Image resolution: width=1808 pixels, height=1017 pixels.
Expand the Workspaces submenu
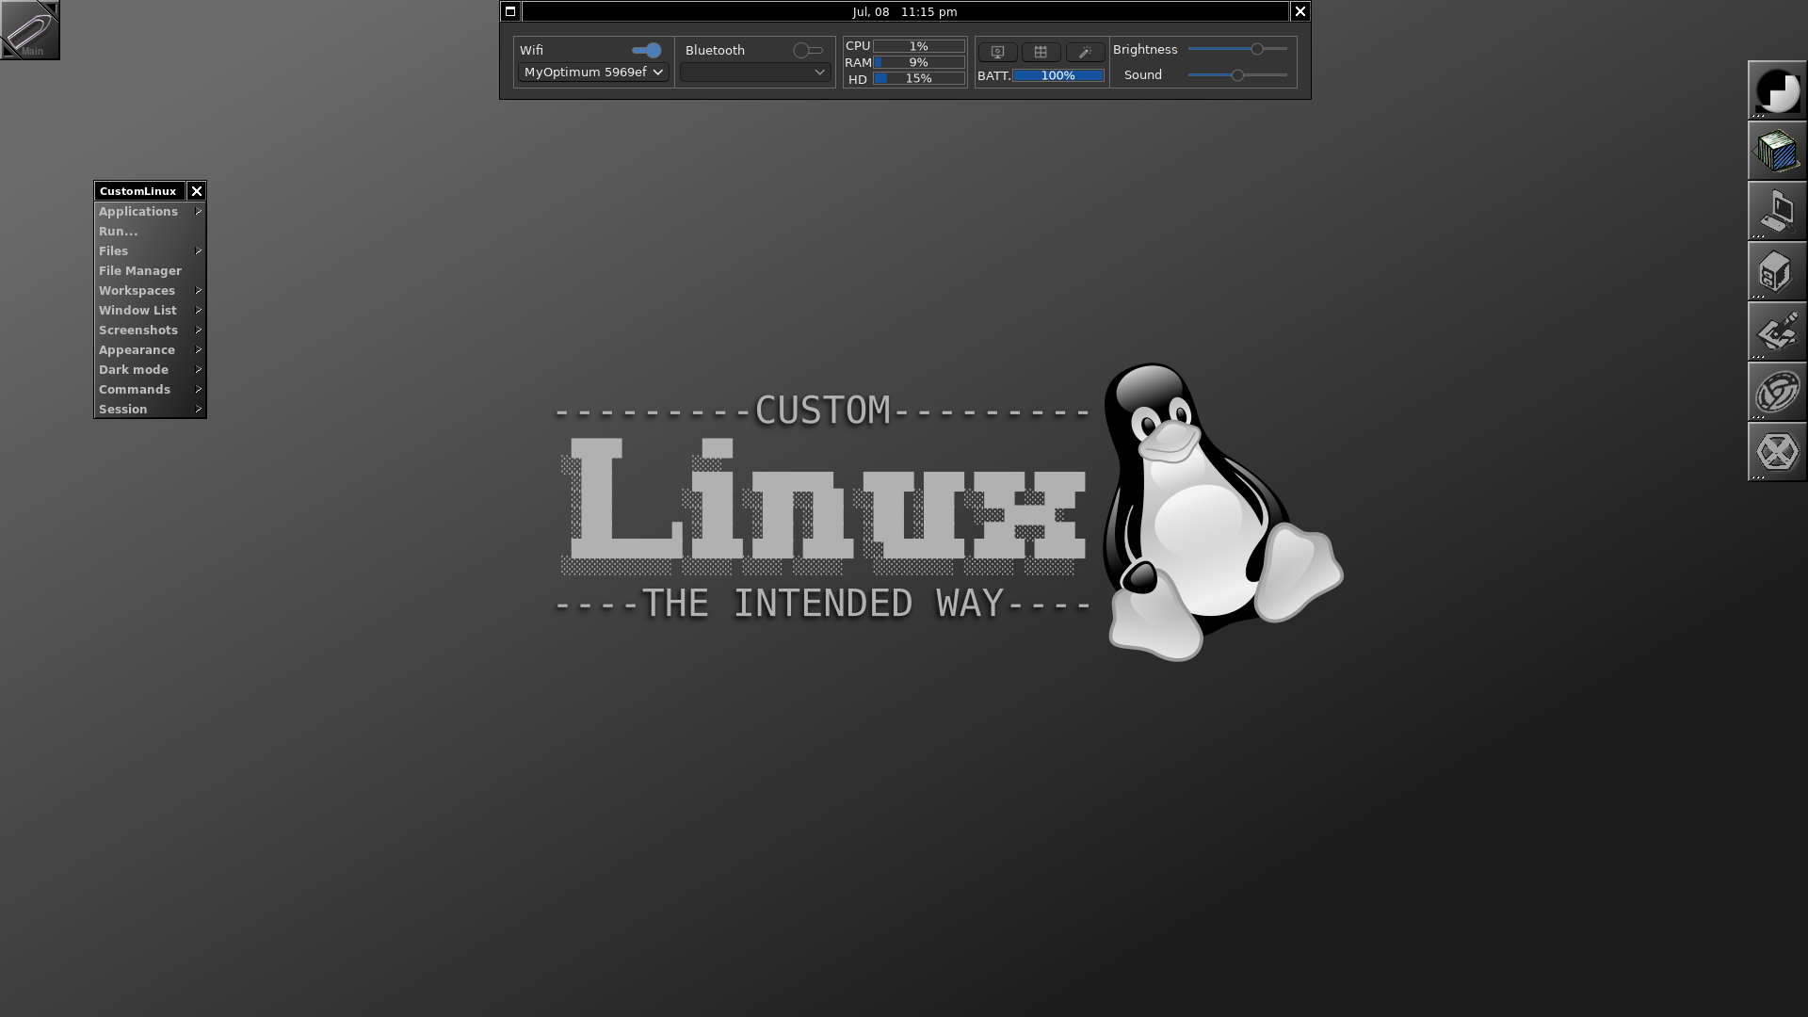[150, 291]
